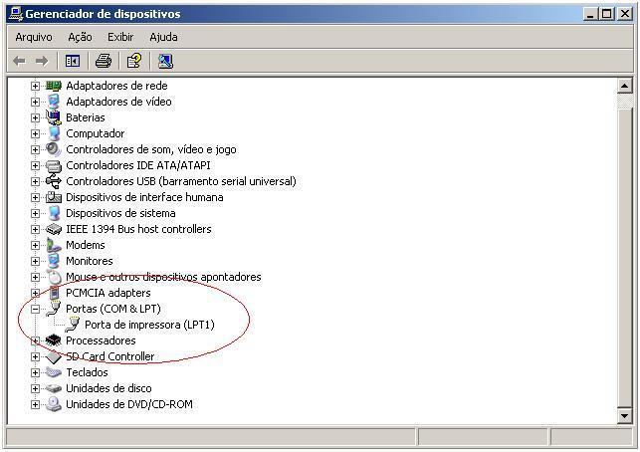
Task: Select SD Card Controller label
Action: click(110, 356)
